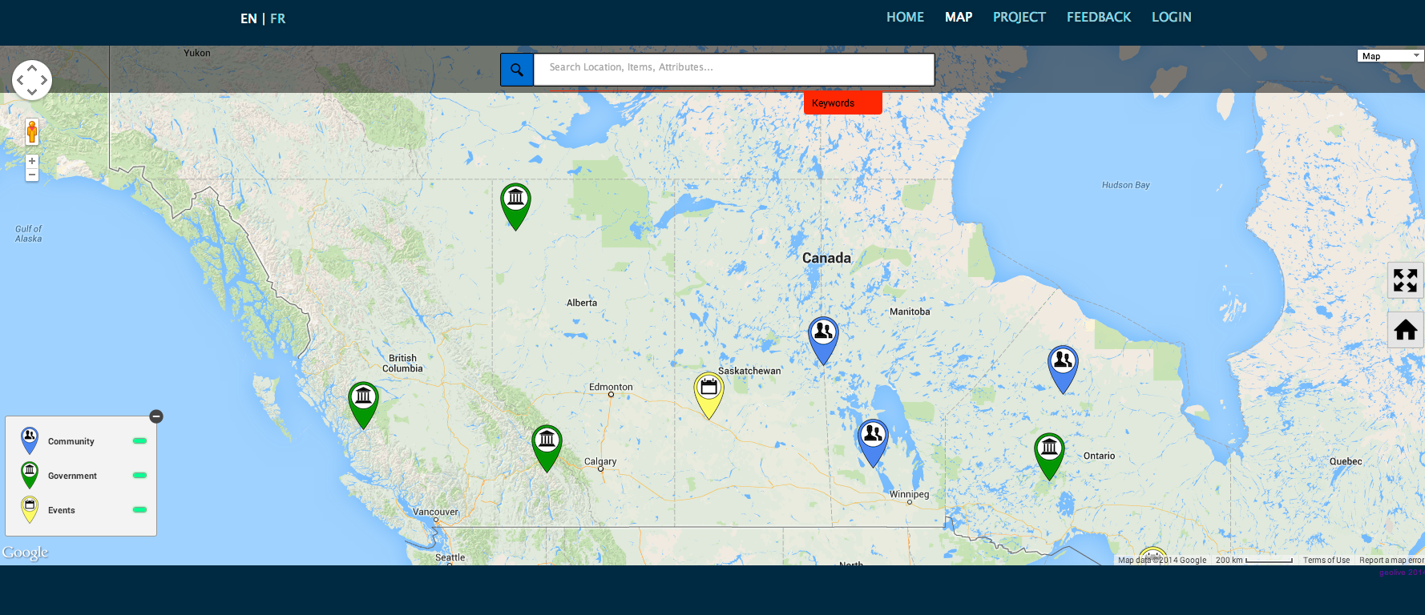Image resolution: width=1425 pixels, height=615 pixels.
Task: Click Government legend marker icon
Action: pos(30,476)
